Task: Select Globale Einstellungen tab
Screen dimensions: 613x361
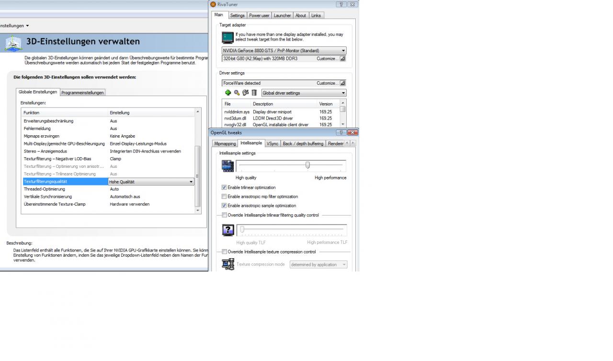Action: pos(38,92)
